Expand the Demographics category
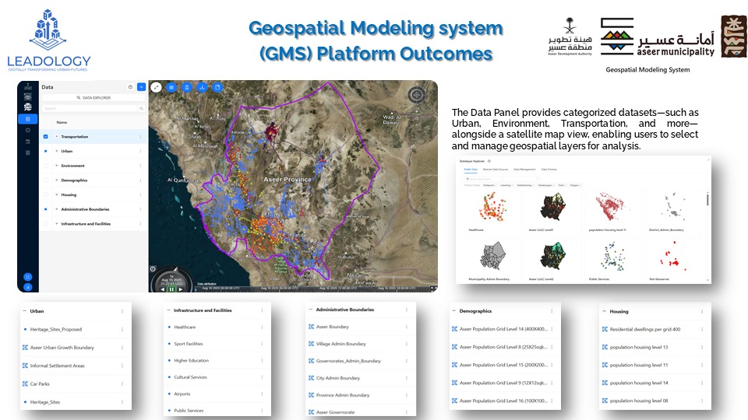 point(56,180)
